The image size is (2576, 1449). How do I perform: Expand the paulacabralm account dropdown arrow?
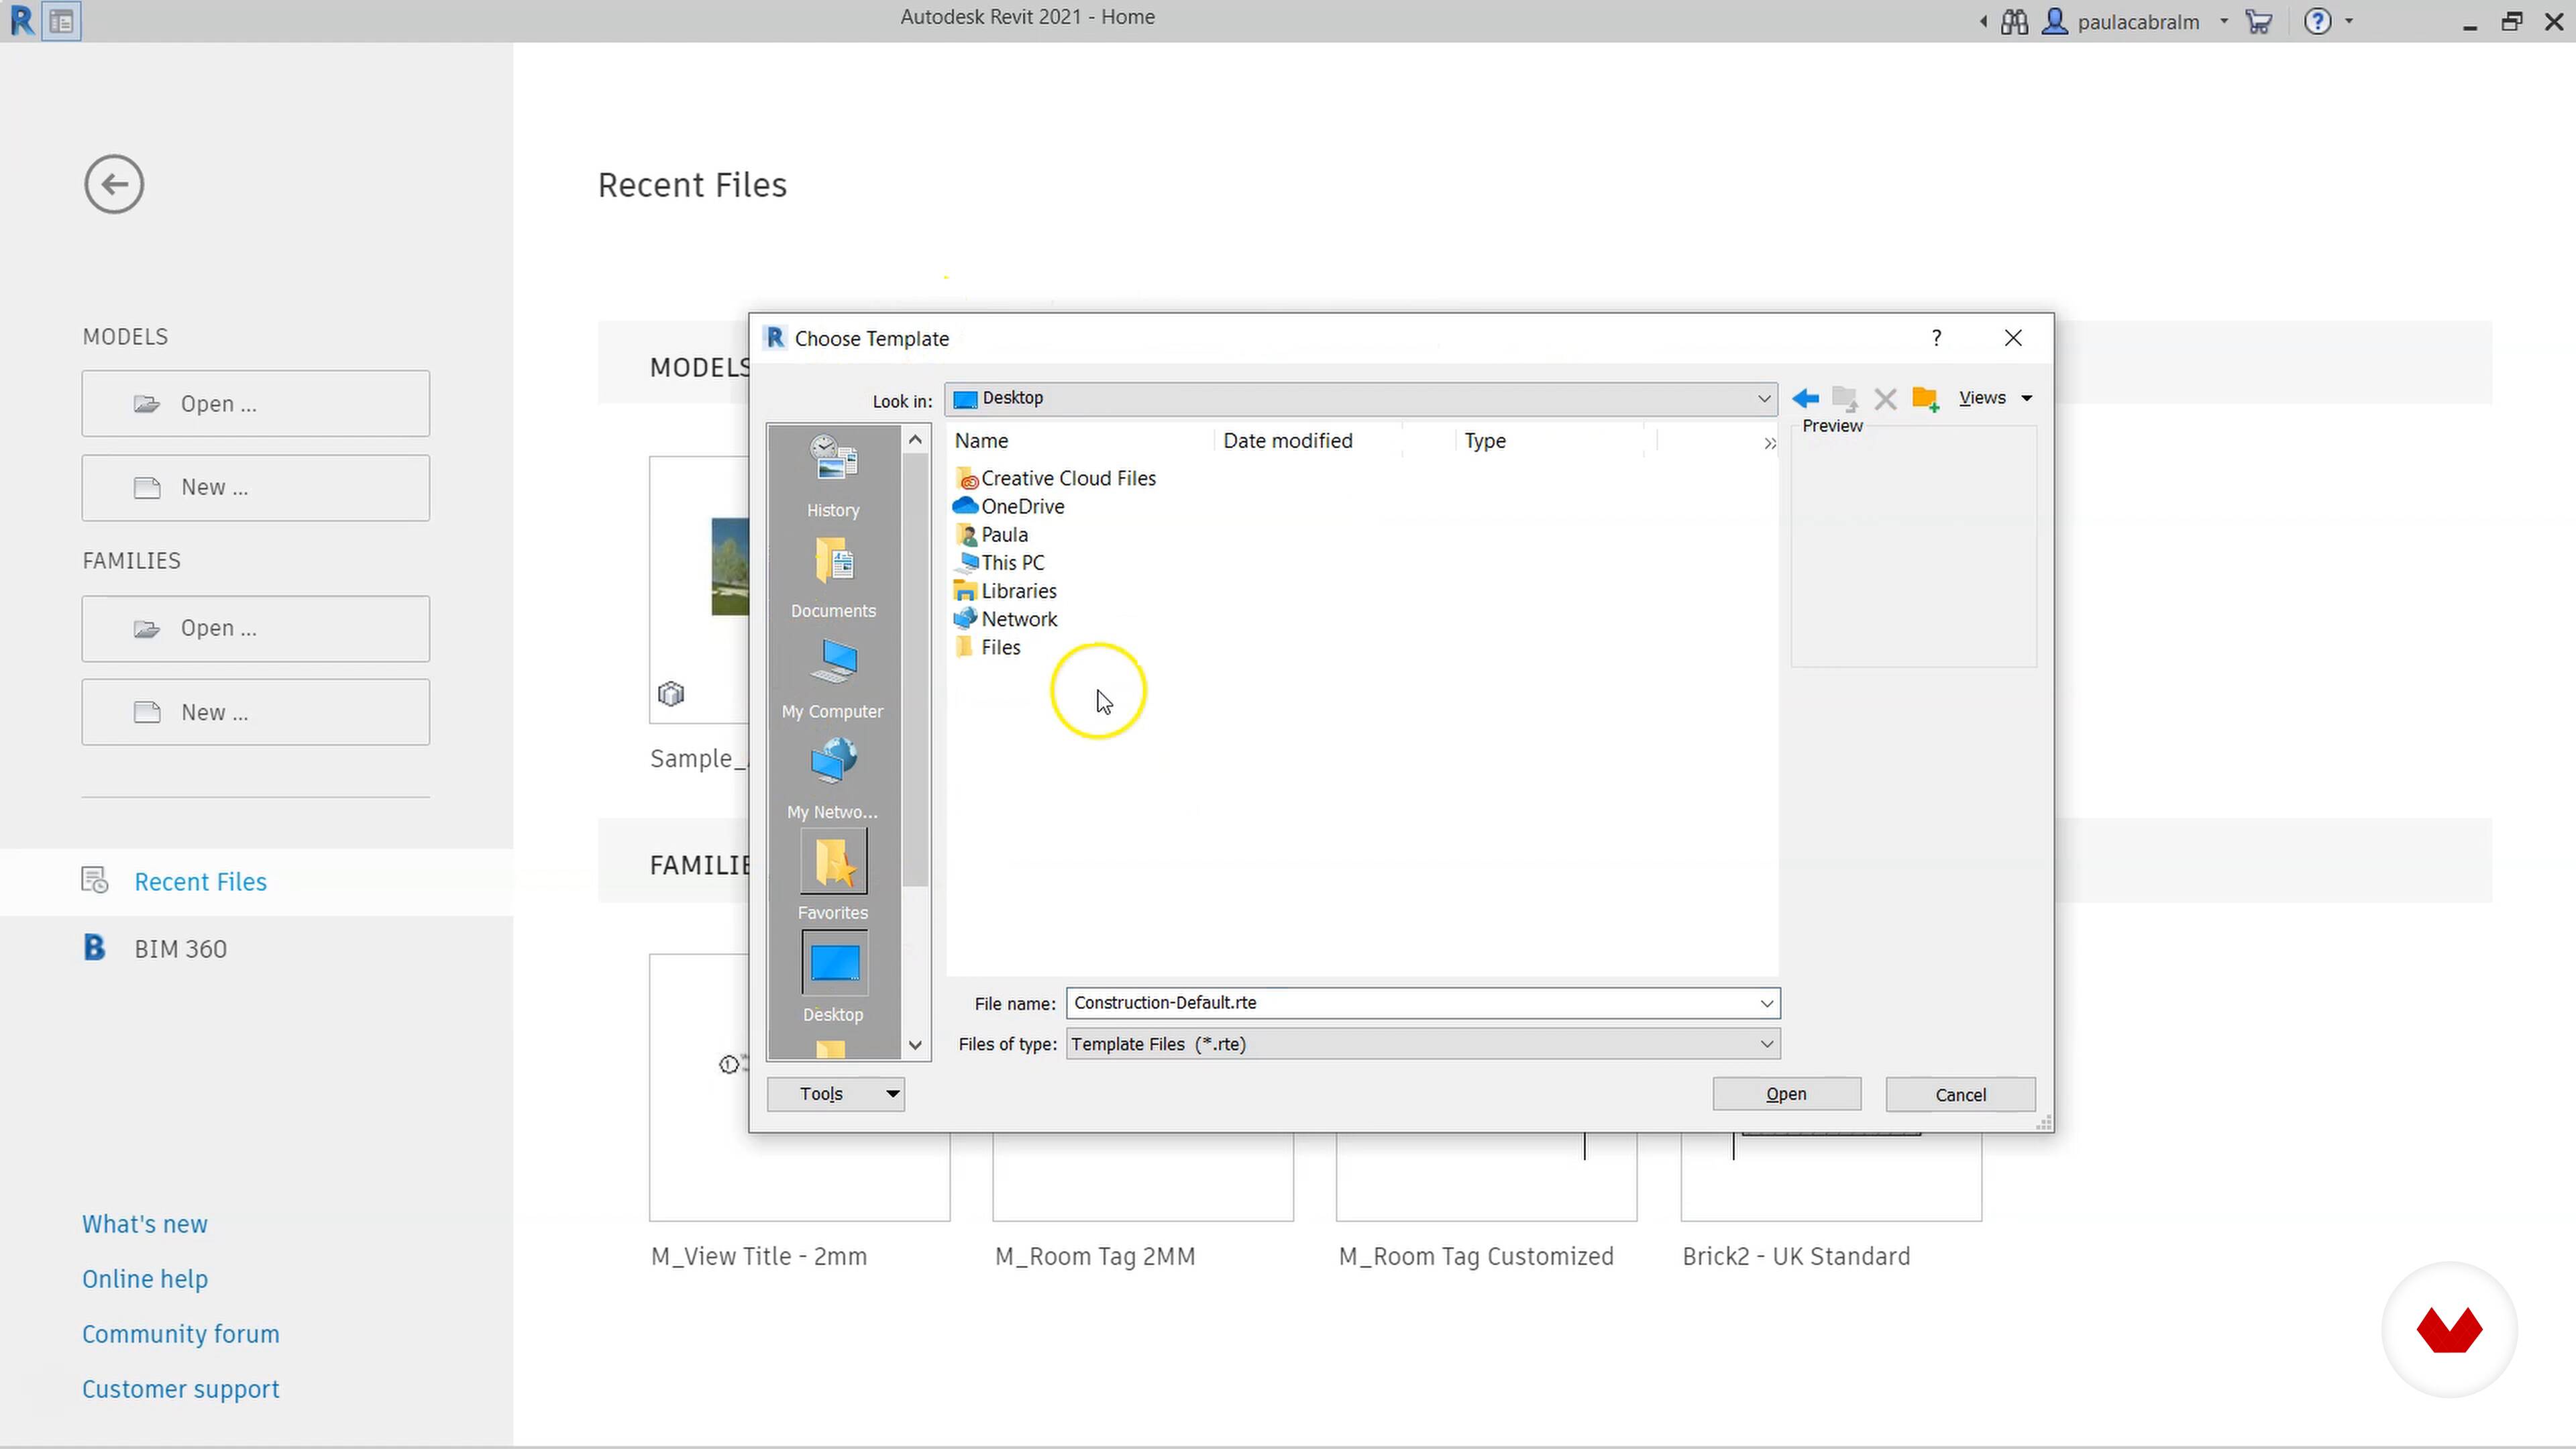click(x=2223, y=21)
